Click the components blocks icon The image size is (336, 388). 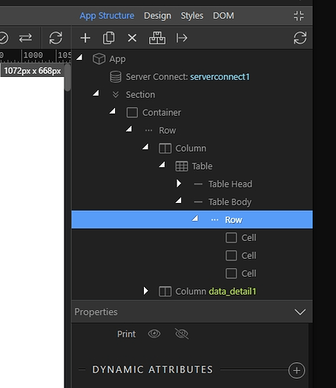157,38
